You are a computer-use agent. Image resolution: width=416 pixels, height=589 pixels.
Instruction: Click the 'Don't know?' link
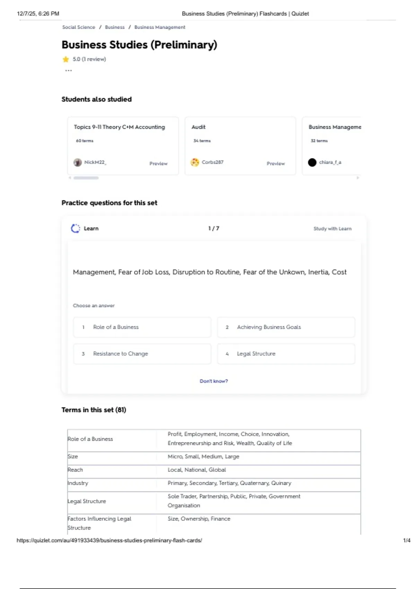(214, 381)
